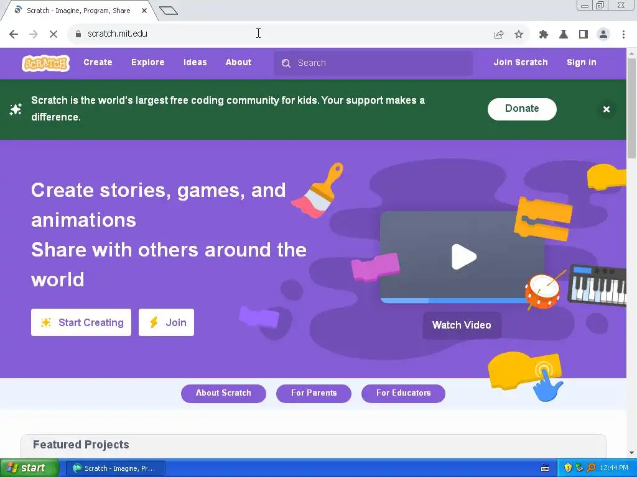Go back using the browser back arrow
Viewport: 637px width, 477px height.
tap(14, 34)
